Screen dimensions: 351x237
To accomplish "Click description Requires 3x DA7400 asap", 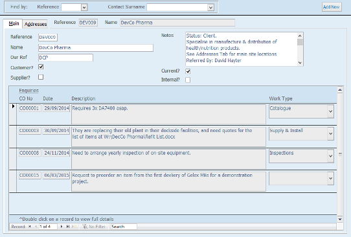I will point(168,114).
